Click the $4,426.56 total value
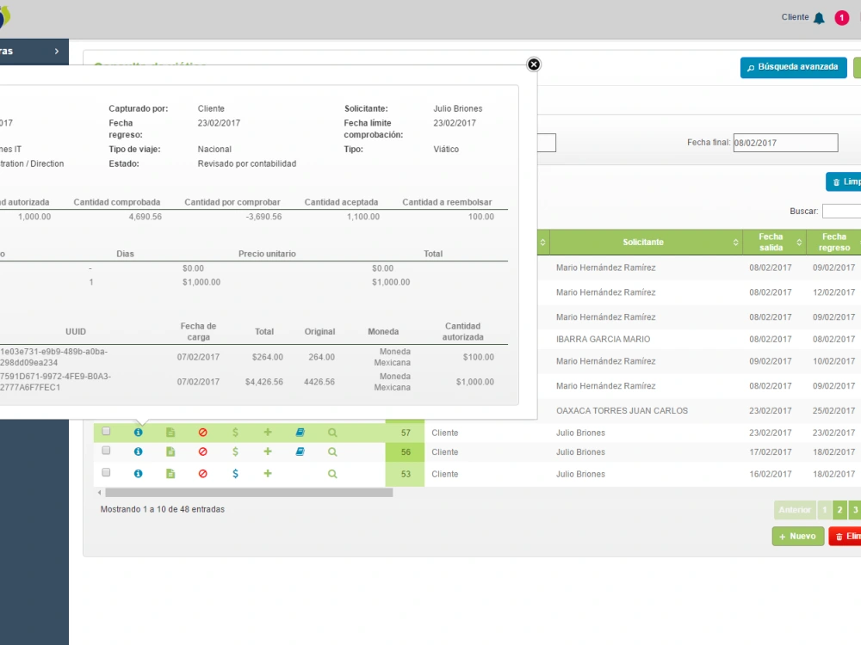Screen dimensions: 861x645 (264, 382)
